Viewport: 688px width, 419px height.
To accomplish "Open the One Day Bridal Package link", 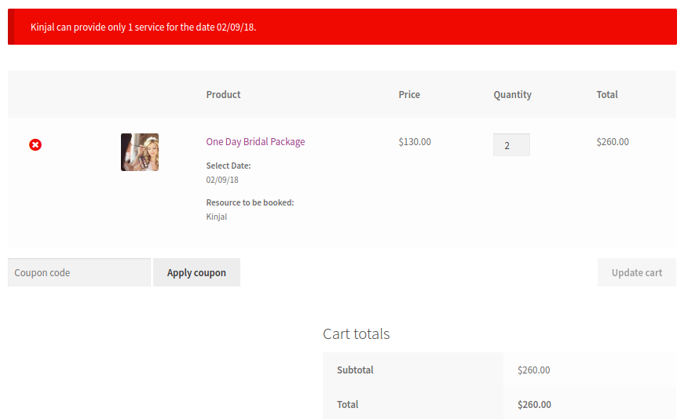I will click(x=255, y=142).
